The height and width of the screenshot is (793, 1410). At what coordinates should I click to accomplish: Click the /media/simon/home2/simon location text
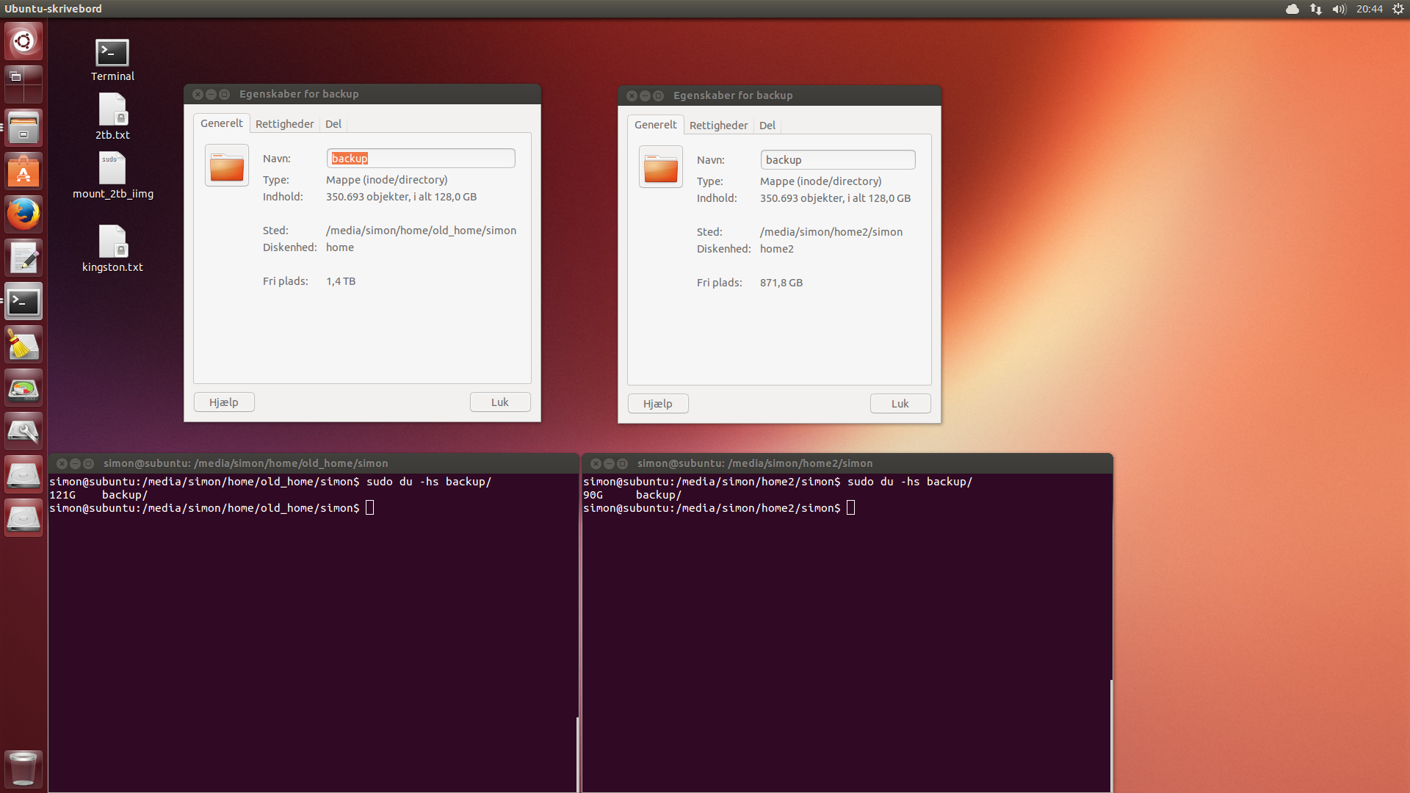point(831,232)
